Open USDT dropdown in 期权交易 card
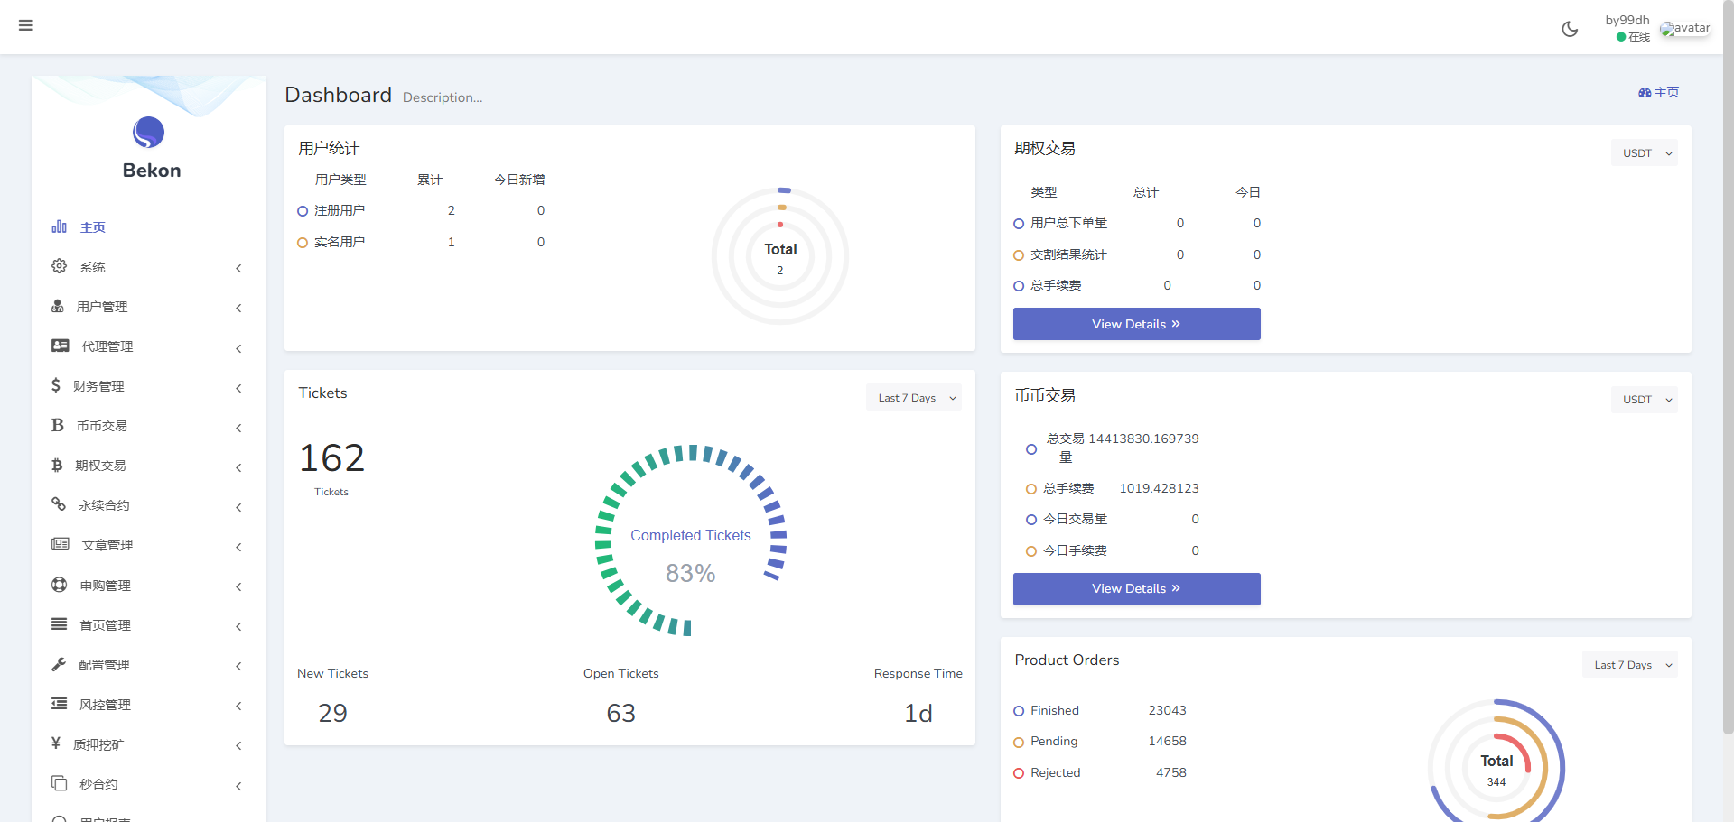Viewport: 1734px width, 822px height. pyautogui.click(x=1644, y=153)
